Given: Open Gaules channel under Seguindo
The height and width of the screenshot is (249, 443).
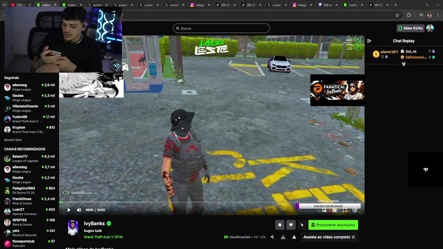Looking at the screenshot, I should pyautogui.click(x=29, y=98).
